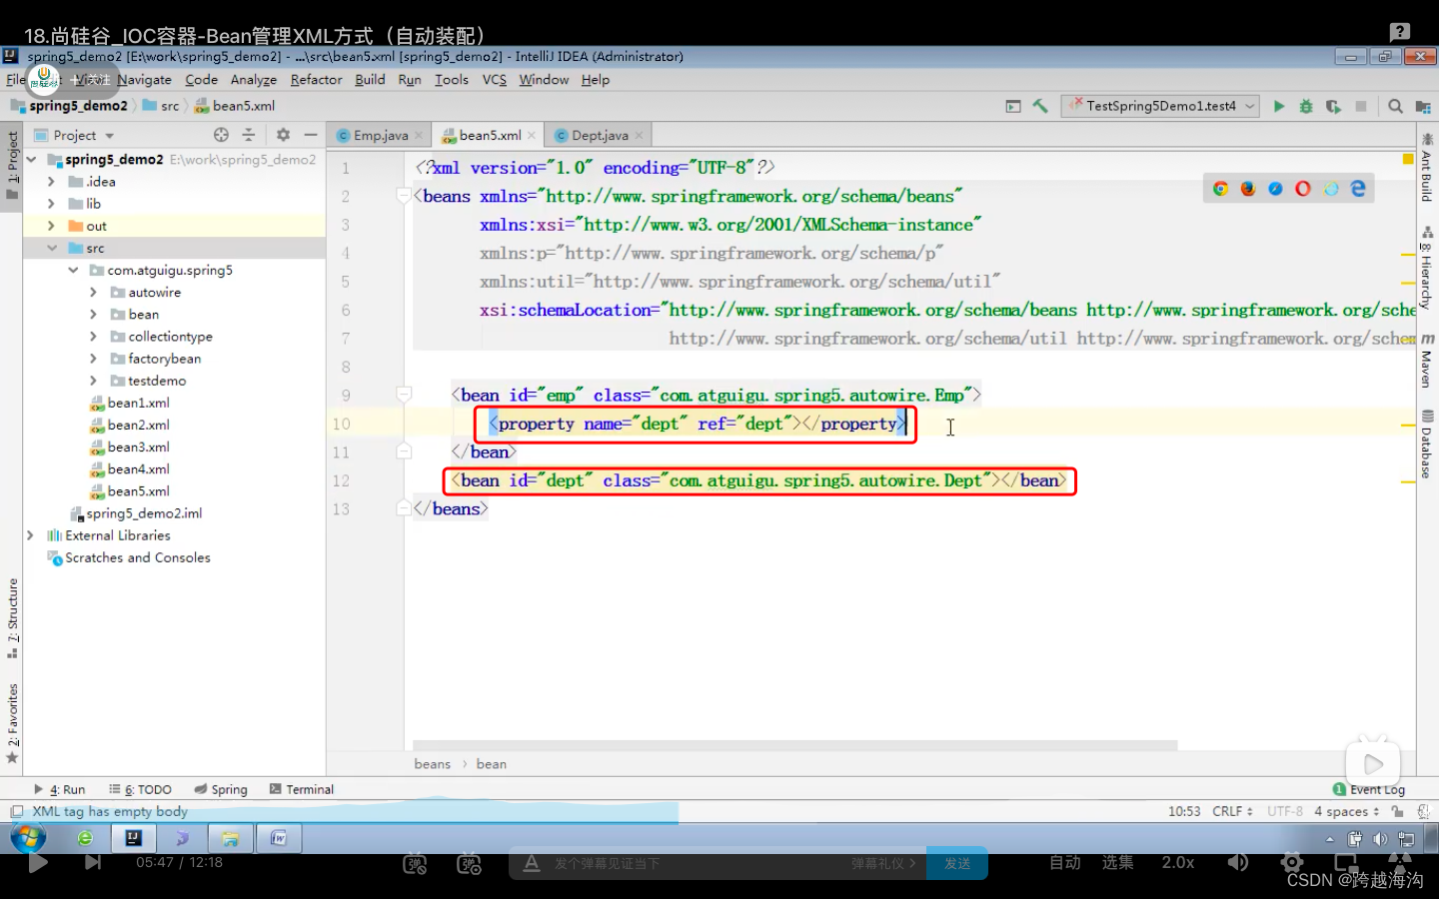Expand the autowire package
The image size is (1439, 899).
click(93, 293)
